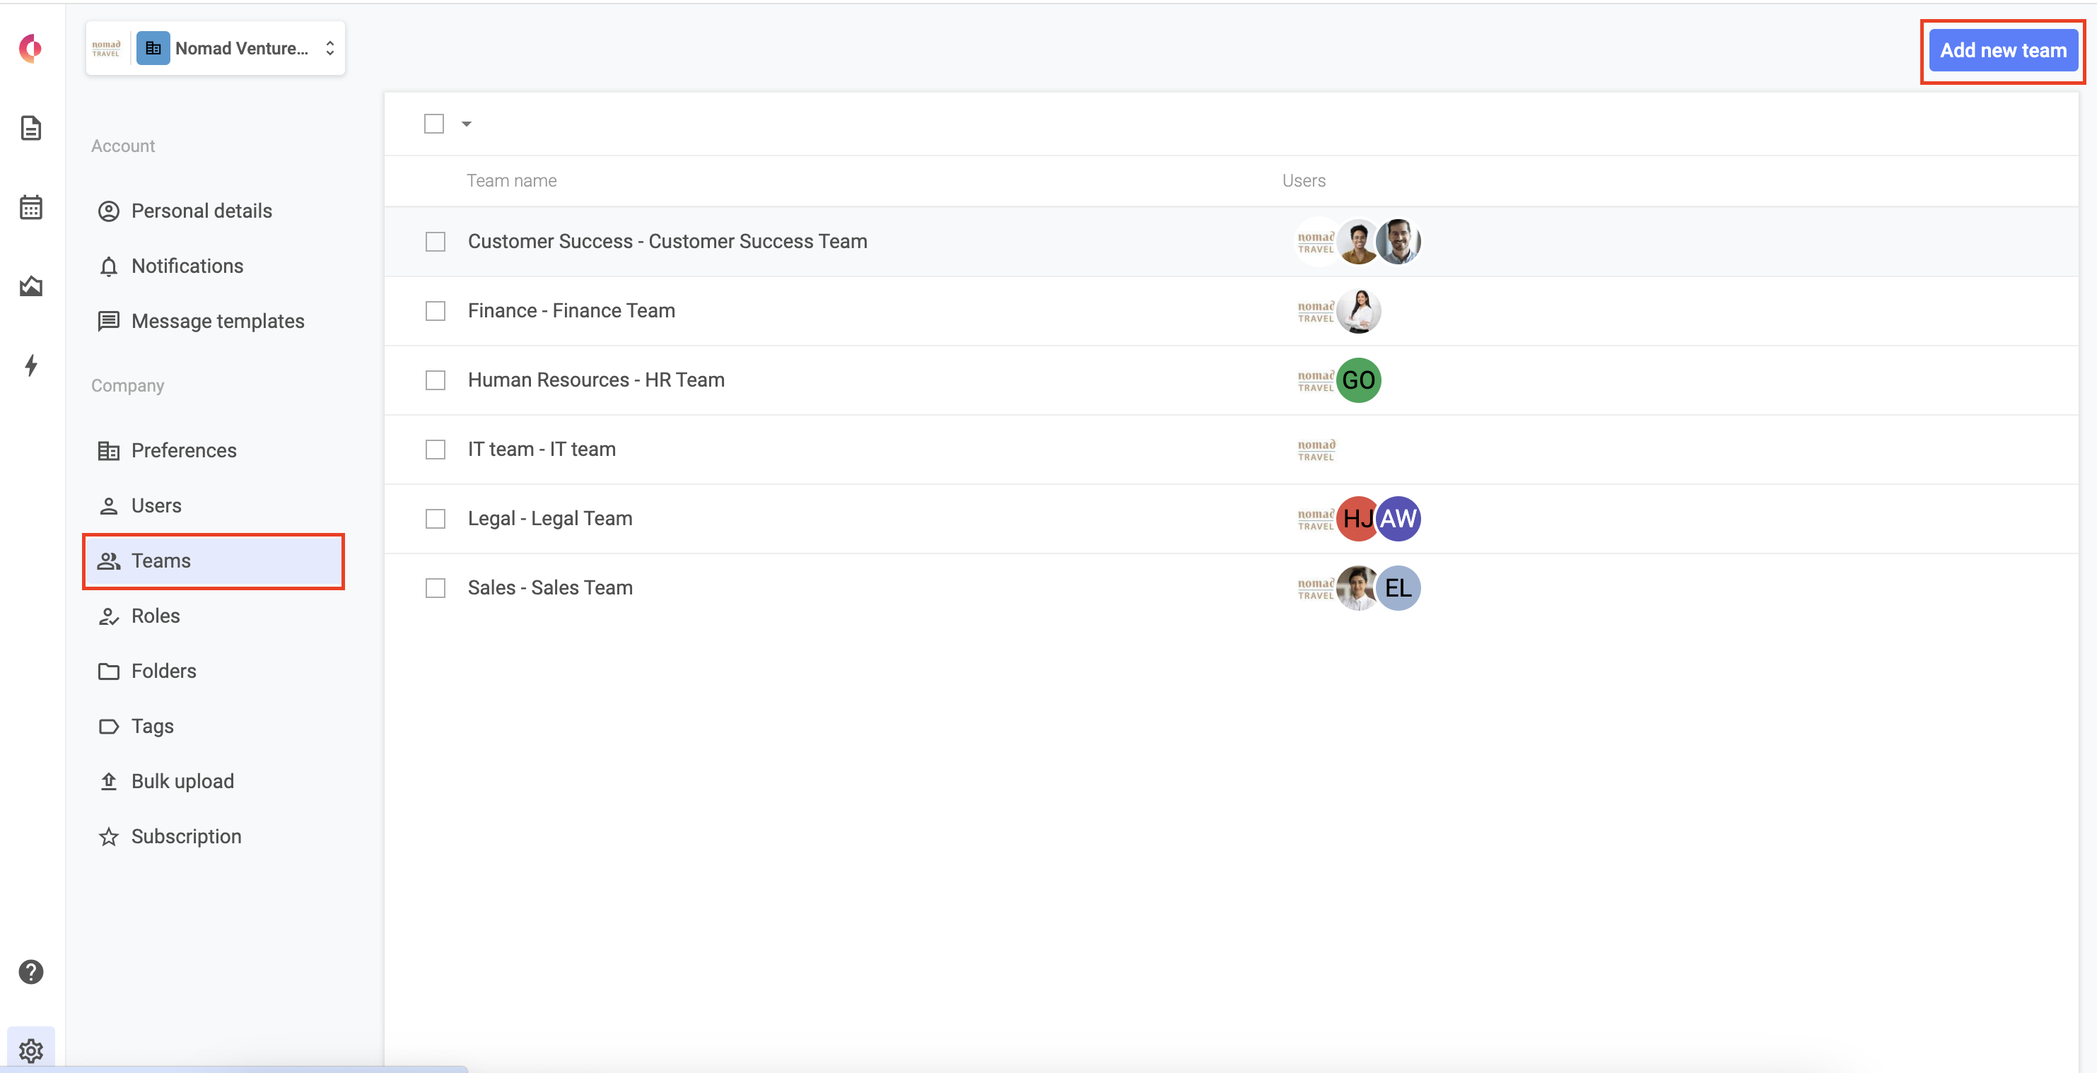Check the IT team checkbox
2097x1073 pixels.
tap(436, 450)
